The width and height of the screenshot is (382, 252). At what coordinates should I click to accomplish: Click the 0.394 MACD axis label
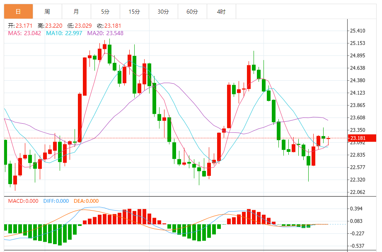click(356, 209)
